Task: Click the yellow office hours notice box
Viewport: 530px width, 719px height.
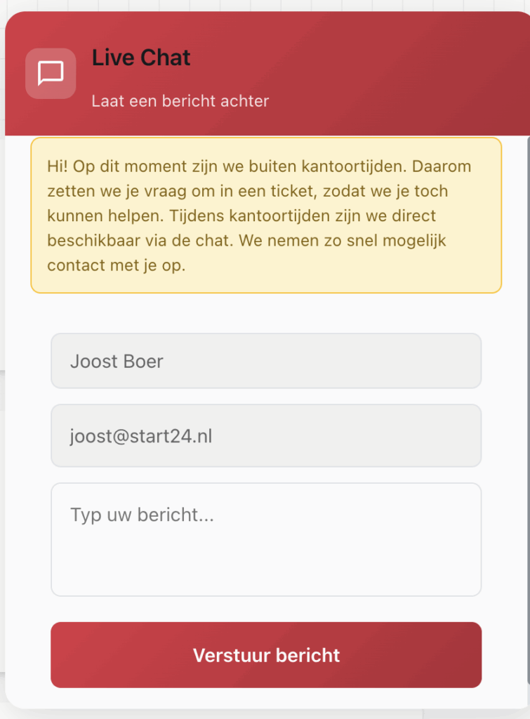Action: pos(265,214)
